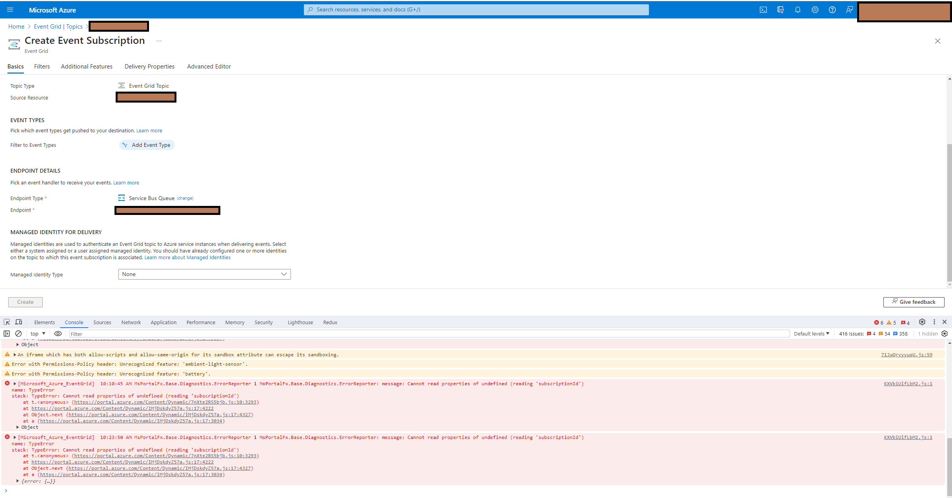Viewport: 952px width, 498px height.
Task: Toggle the DevTools device toolbar icon
Action: click(x=18, y=322)
